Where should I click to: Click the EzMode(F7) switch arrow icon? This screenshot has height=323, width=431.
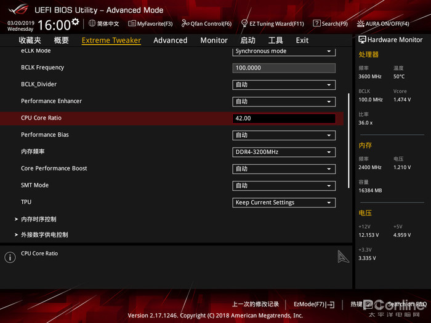(331, 305)
